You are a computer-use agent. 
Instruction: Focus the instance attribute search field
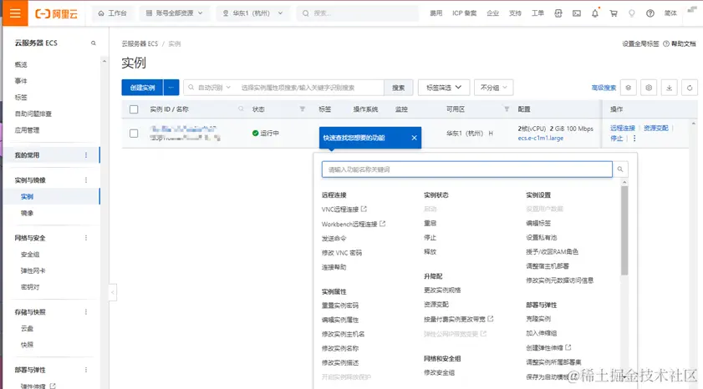point(309,88)
